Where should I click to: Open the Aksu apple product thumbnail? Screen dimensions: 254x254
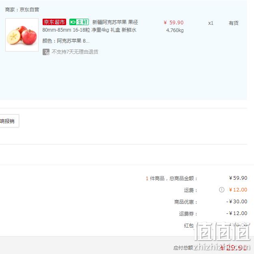click(22, 35)
